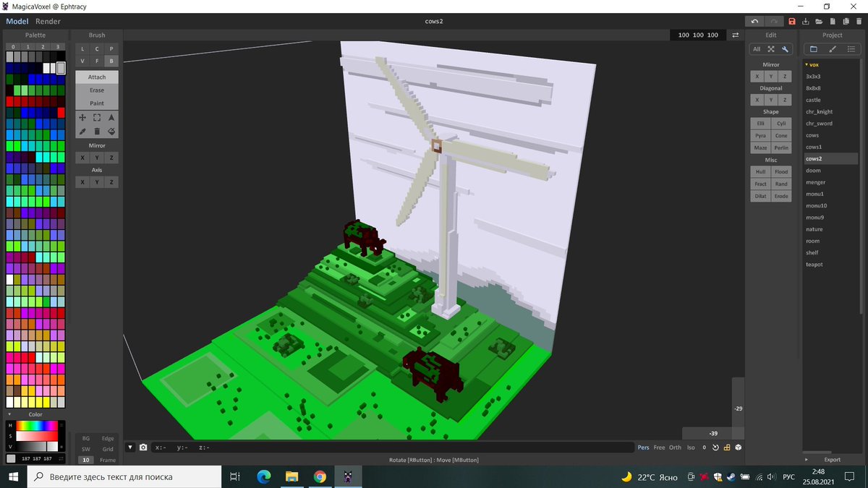868x488 pixels.
Task: Open a file with the open-folder icon
Action: (x=820, y=22)
